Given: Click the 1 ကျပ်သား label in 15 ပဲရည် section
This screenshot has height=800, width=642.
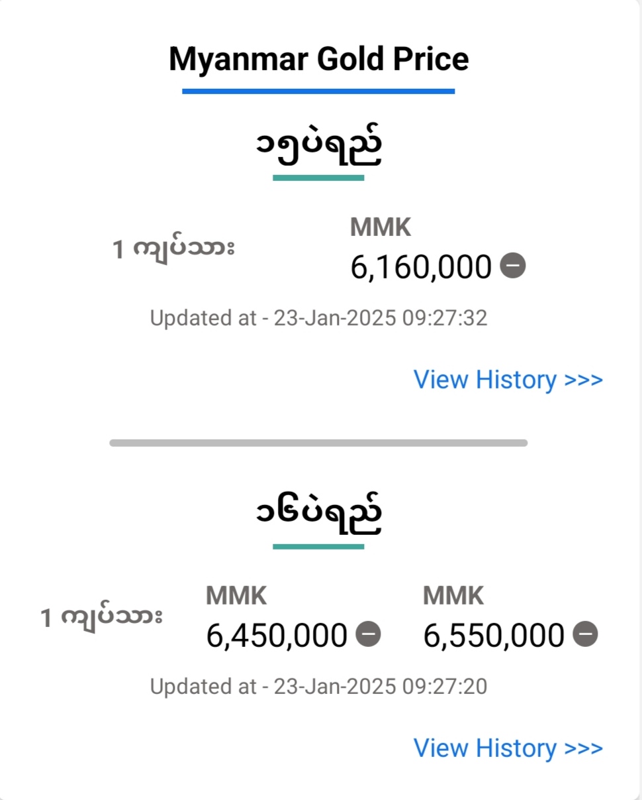Looking at the screenshot, I should click(x=173, y=250).
